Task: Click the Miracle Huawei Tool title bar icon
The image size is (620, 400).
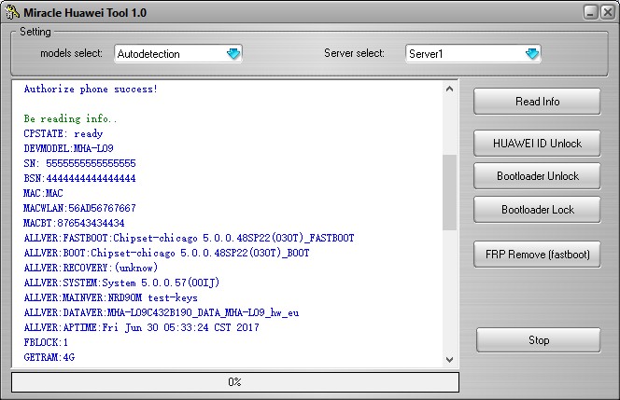Action: pyautogui.click(x=12, y=12)
